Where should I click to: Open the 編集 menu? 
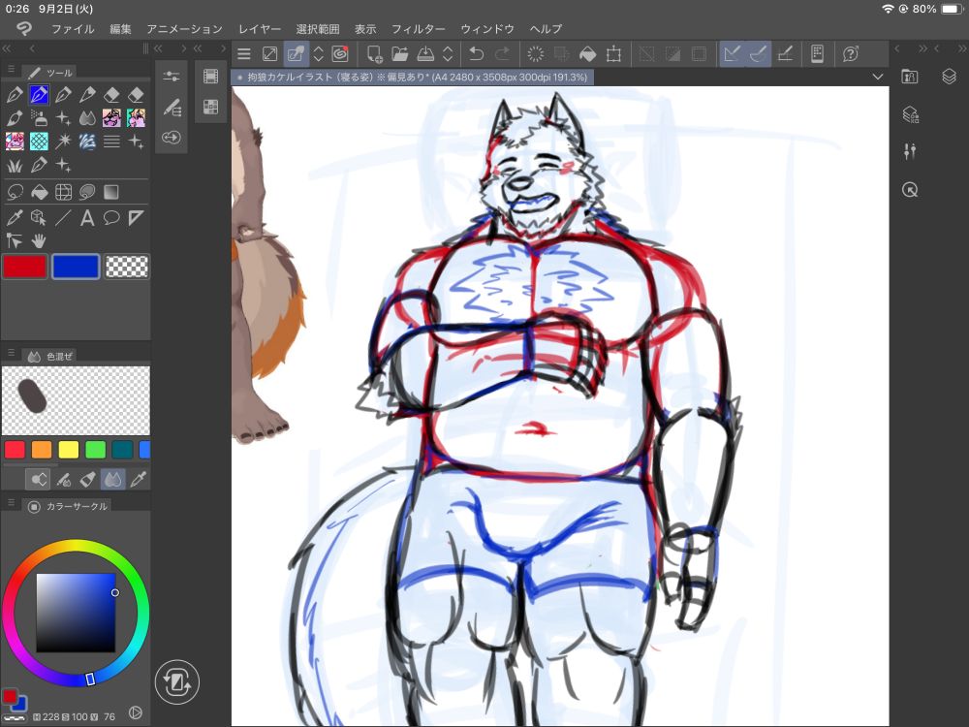pos(120,28)
